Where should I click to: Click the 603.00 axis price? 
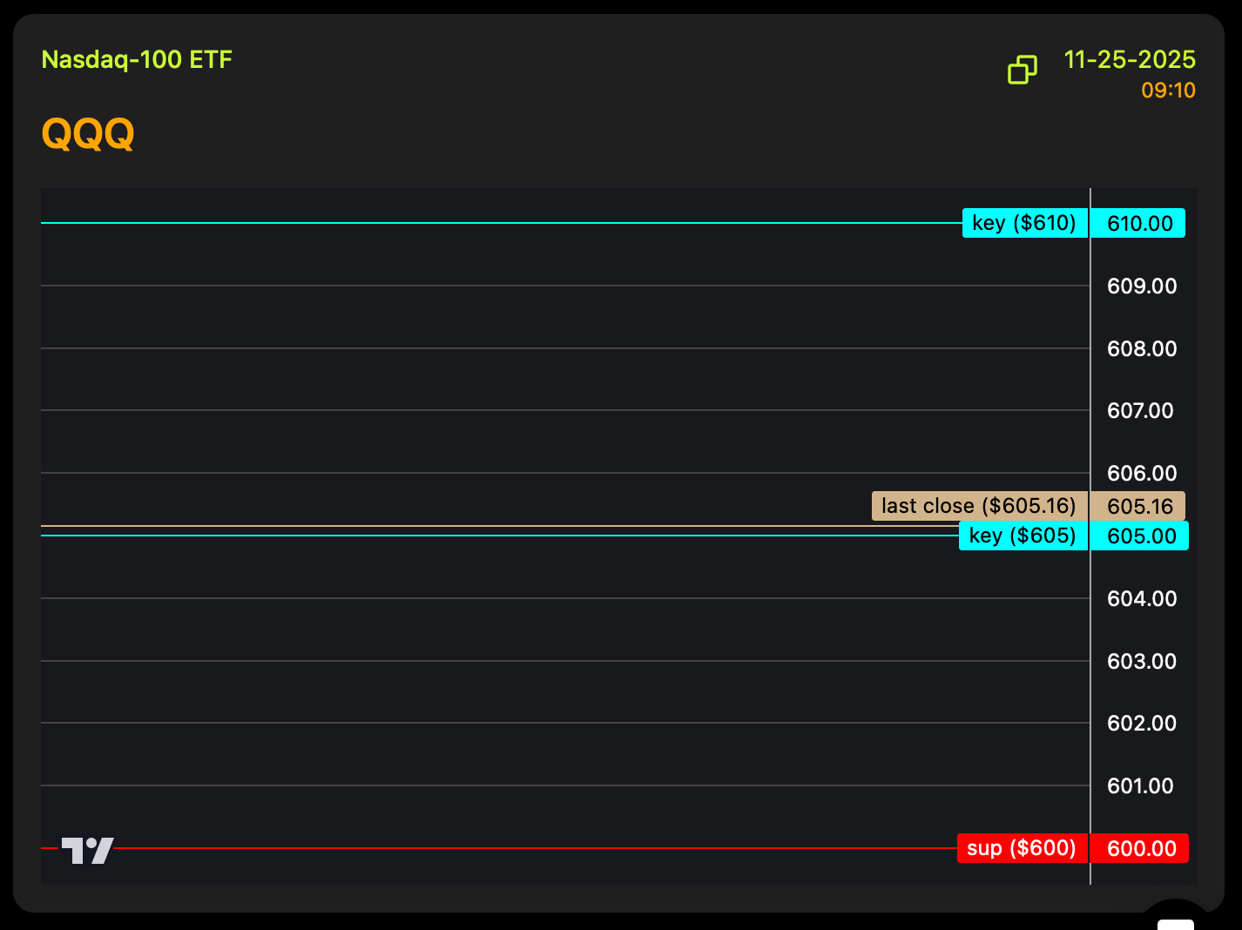[x=1142, y=662]
